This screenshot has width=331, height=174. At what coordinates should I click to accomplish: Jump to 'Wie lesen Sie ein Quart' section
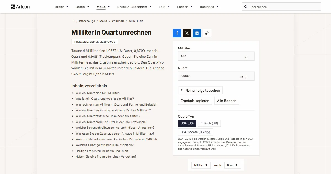coord(115,133)
